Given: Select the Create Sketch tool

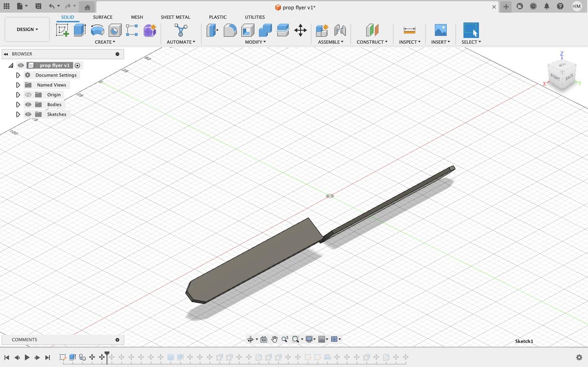Looking at the screenshot, I should point(62,30).
